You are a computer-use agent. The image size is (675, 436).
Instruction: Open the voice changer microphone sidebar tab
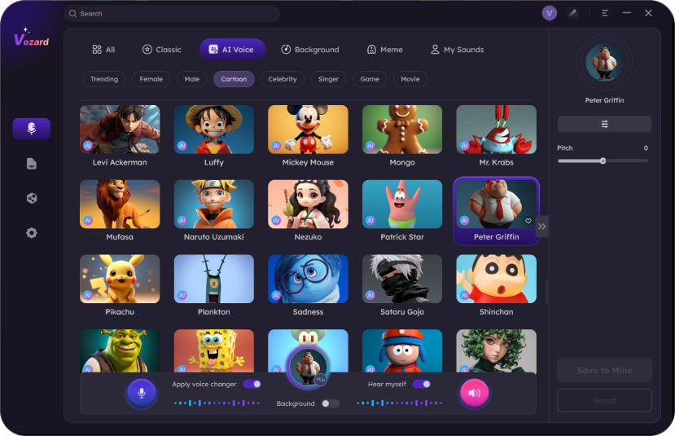[32, 129]
